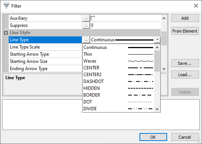Screen dimensions: 202x144
Task: Click the empty filter list box
Action: coord(101,115)
